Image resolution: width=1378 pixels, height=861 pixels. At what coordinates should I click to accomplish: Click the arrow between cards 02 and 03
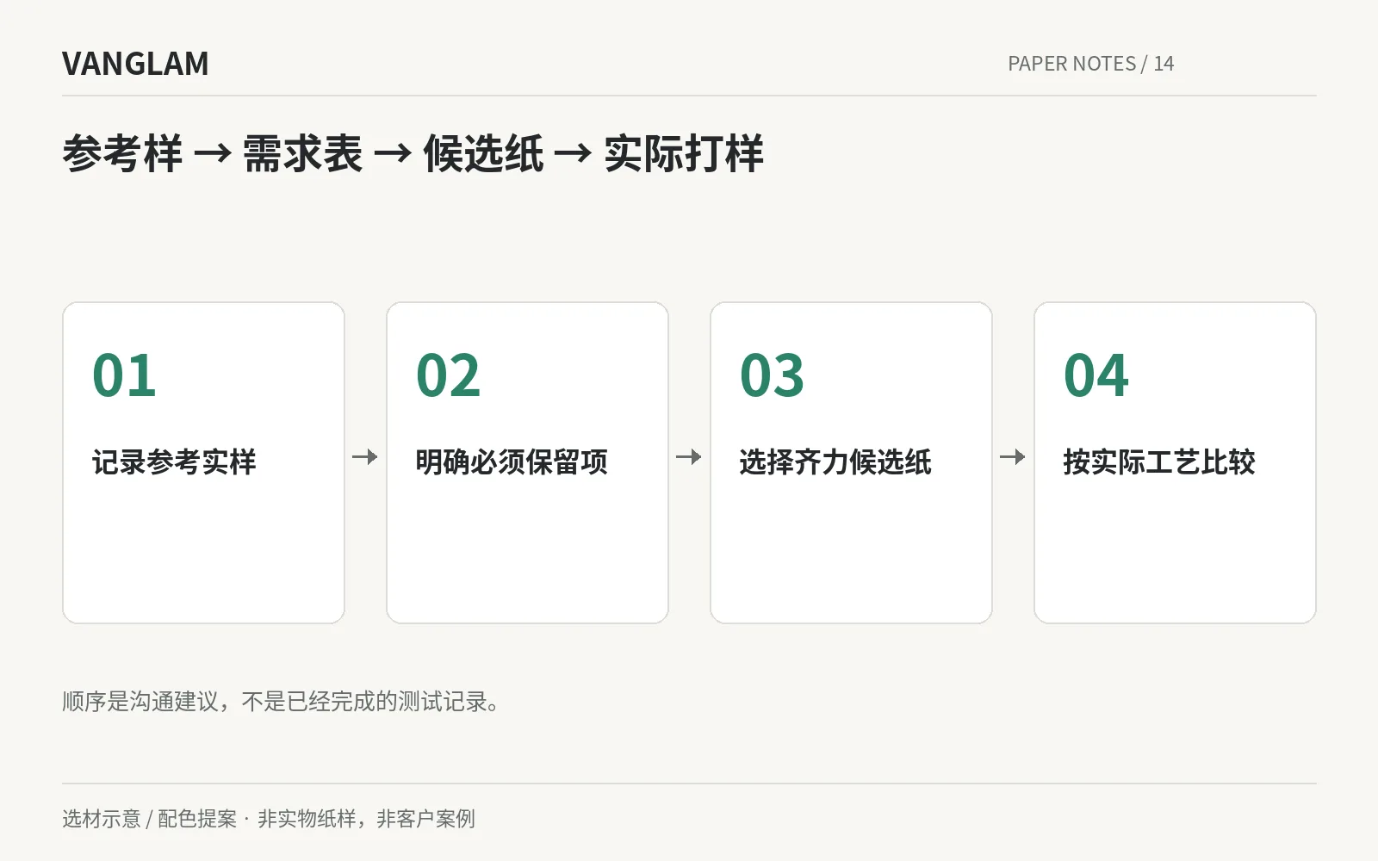coord(689,457)
